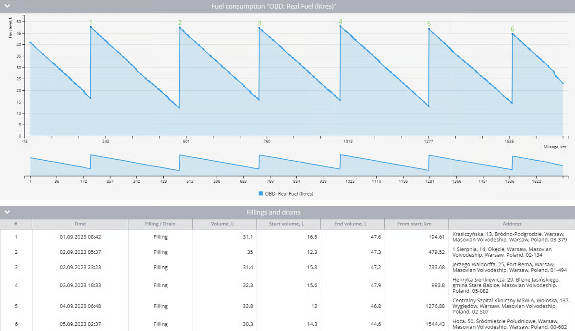
Task: Click the end volume value 46.8
Action: tap(376, 306)
